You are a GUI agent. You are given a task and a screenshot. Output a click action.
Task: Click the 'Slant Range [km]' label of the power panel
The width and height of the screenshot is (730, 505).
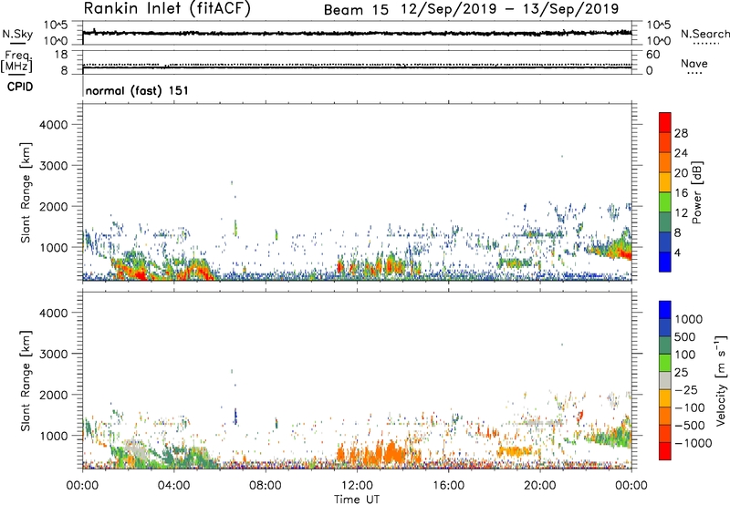pos(26,192)
